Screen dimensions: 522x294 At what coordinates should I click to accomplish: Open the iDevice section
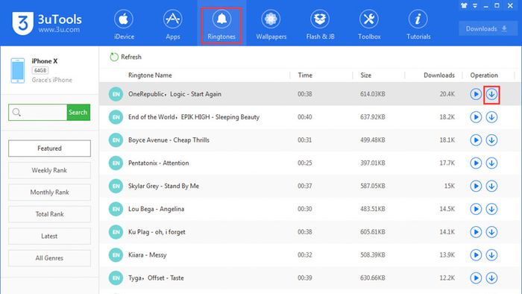point(124,25)
